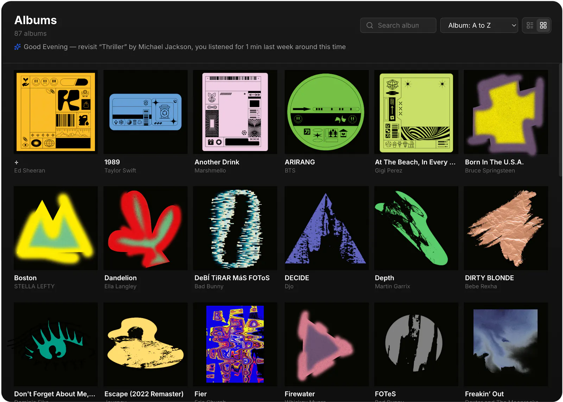Click artist name Bruce Springsteen
Screen dimensions: 563x402
[x=490, y=170]
